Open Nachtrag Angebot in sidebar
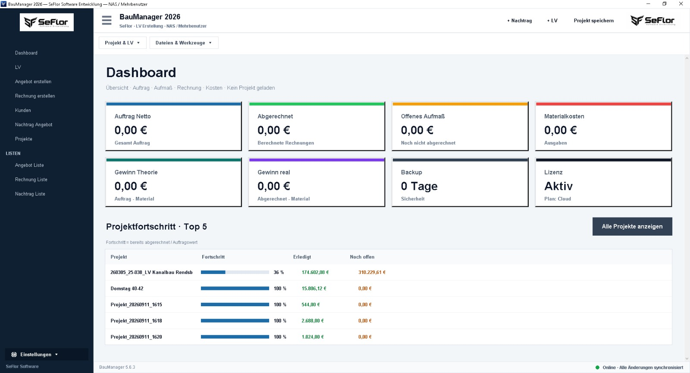This screenshot has width=690, height=373. (x=34, y=124)
